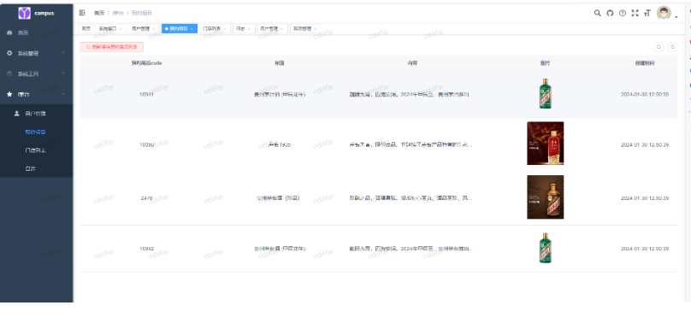Expand the 系统工具 sidebar menu
691x323 pixels.
37,73
